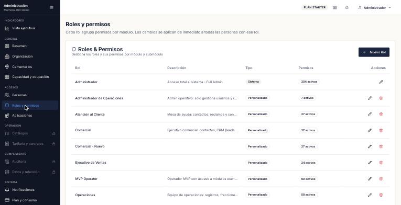
Task: Select Roles y permisos in sidebar
Action: (30, 106)
